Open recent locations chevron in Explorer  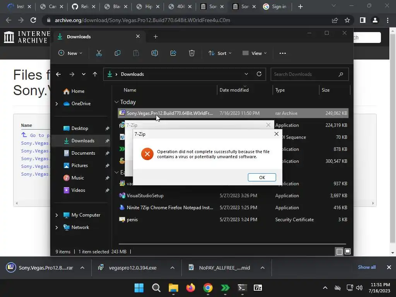tap(84, 74)
